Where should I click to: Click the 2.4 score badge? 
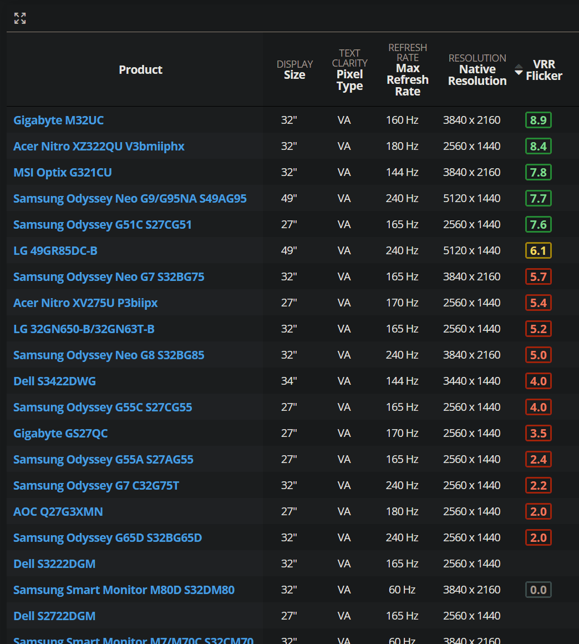(539, 459)
